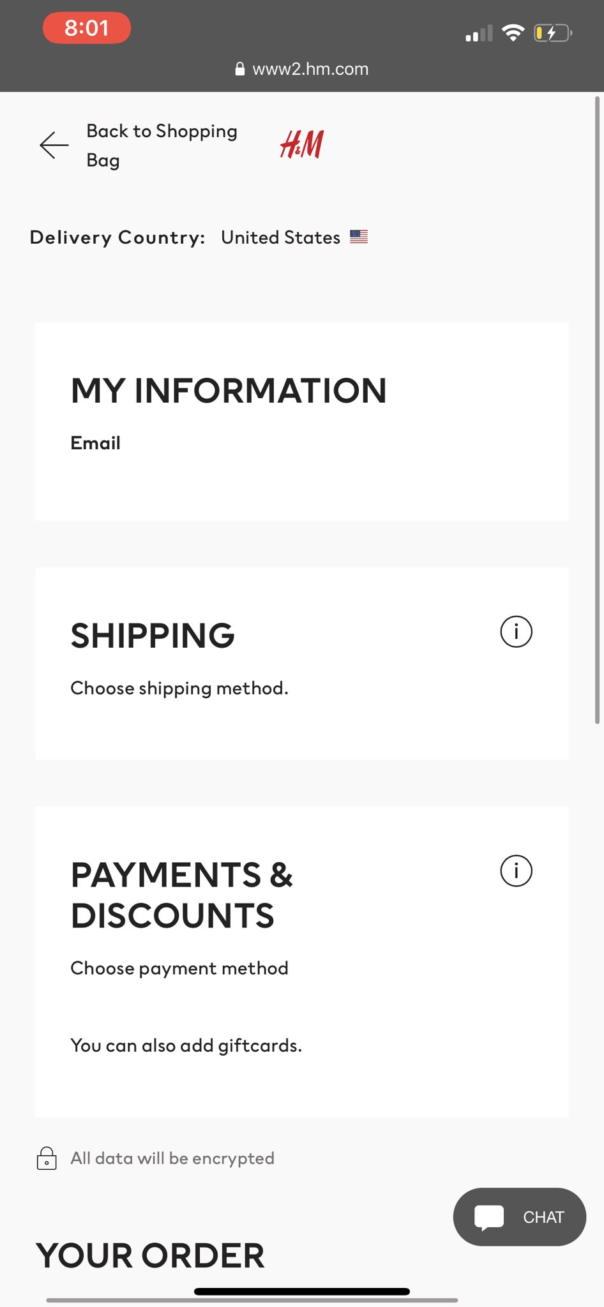Tap the address bar lock icon
Screen dimensions: 604x1307
[240, 69]
